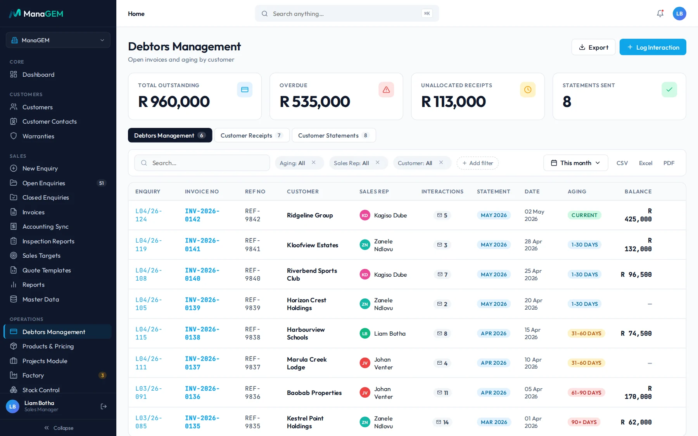Expand the ManaGEM company selector
This screenshot has height=436, width=698.
point(58,40)
